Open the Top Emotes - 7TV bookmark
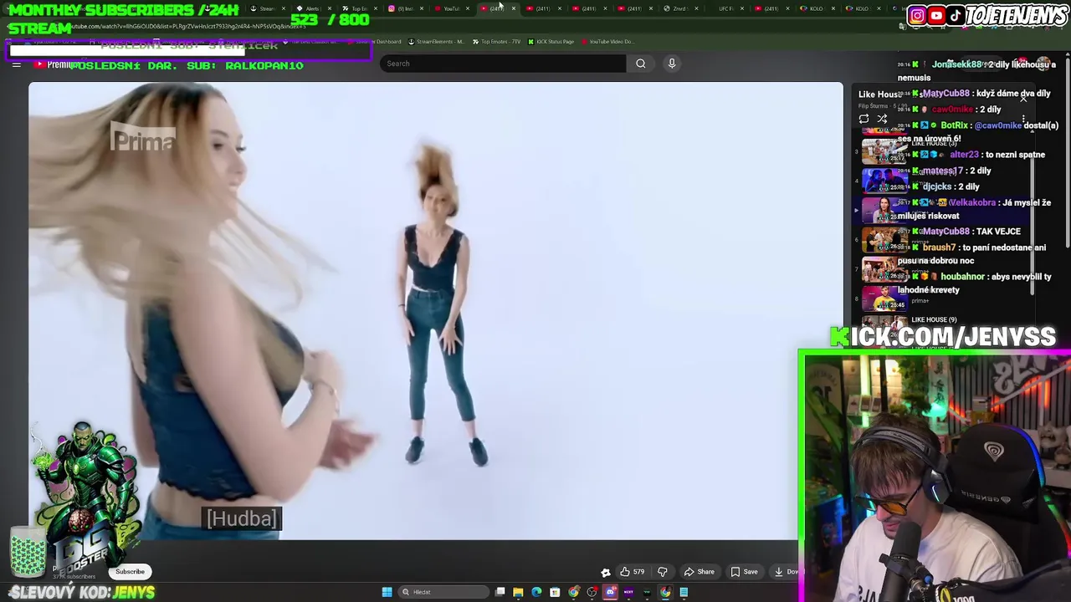1071x602 pixels. [497, 42]
